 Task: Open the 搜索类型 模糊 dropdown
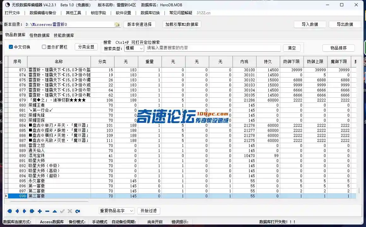pyautogui.click(x=134, y=48)
